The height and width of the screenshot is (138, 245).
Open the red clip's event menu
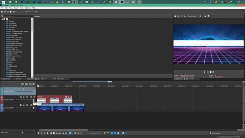click(x=71, y=97)
